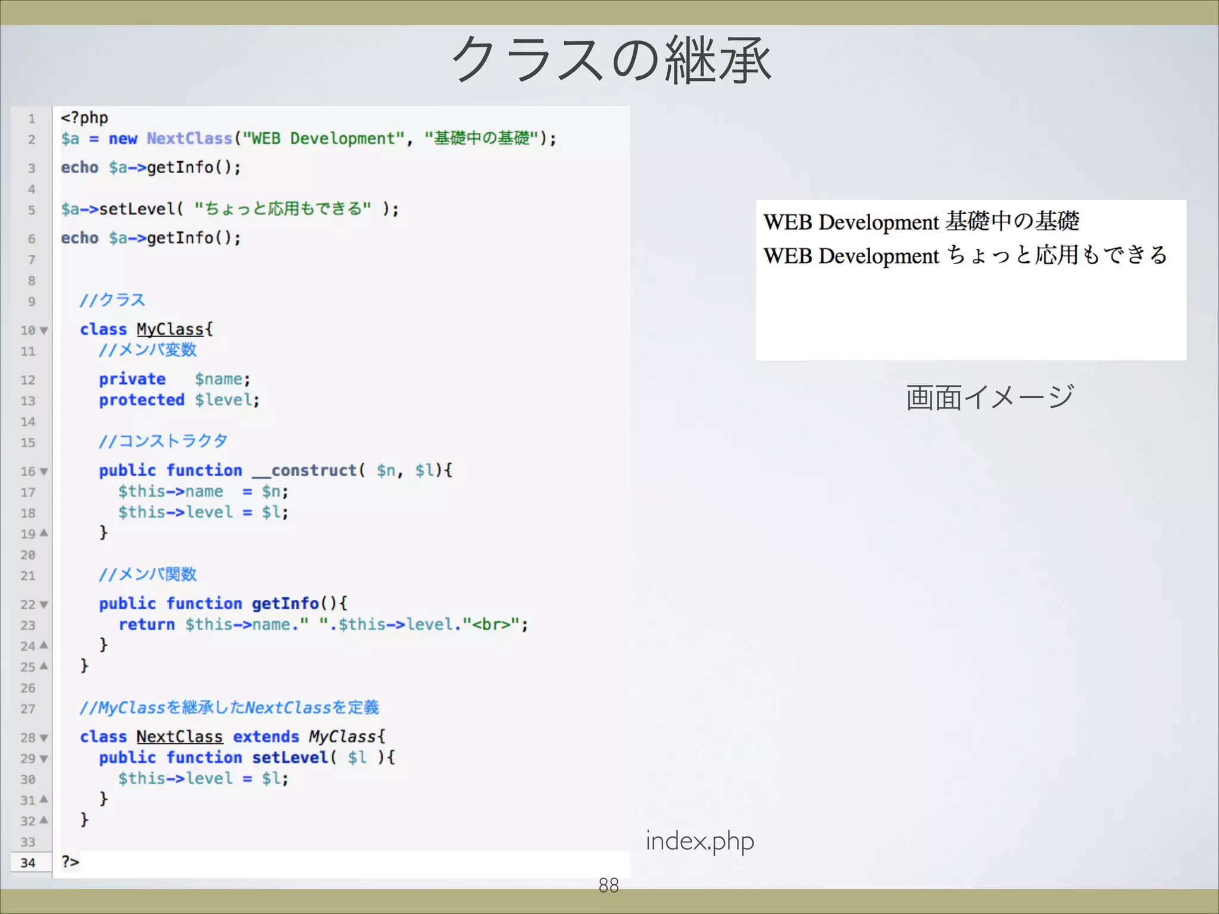The image size is (1219, 914).
Task: Collapse the setLevel fold arrow at line 29
Action: point(43,759)
